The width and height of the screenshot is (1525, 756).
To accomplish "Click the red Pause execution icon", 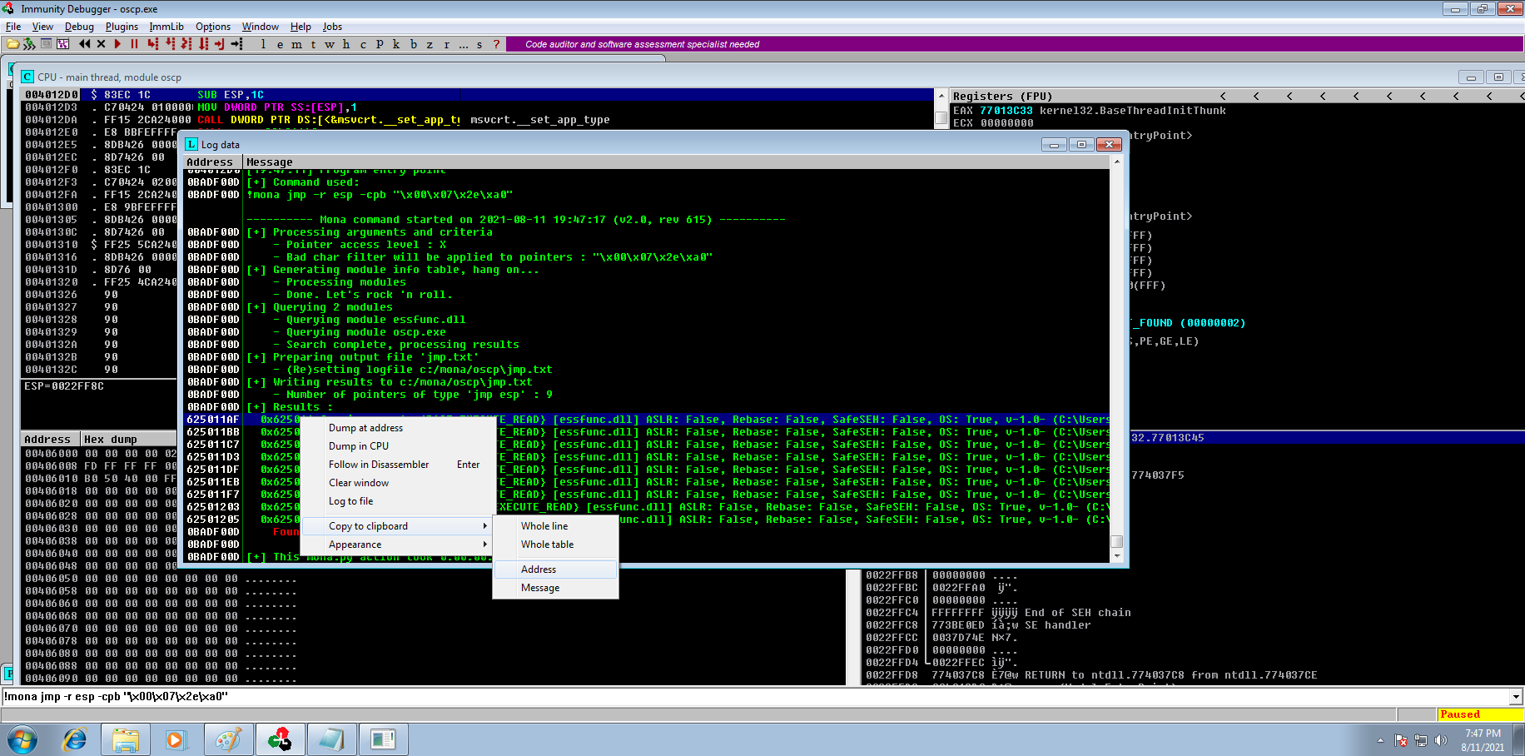I will tap(134, 44).
